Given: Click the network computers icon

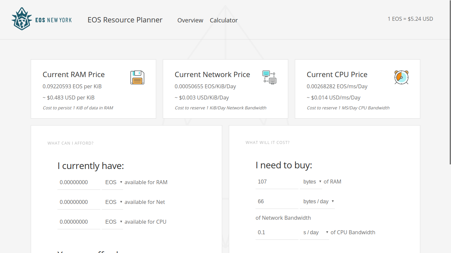Looking at the screenshot, I should click(269, 77).
